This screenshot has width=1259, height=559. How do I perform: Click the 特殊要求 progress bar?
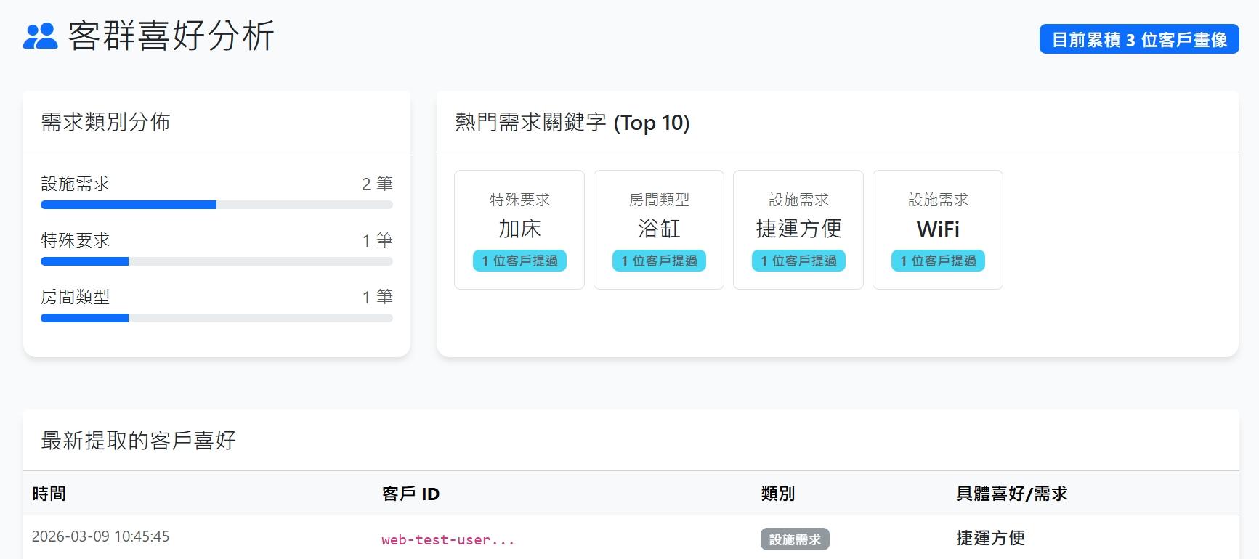[x=216, y=261]
